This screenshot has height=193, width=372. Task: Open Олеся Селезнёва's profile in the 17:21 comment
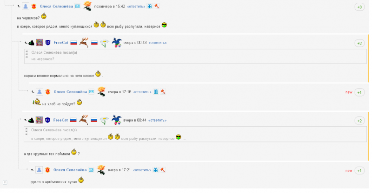70,170
